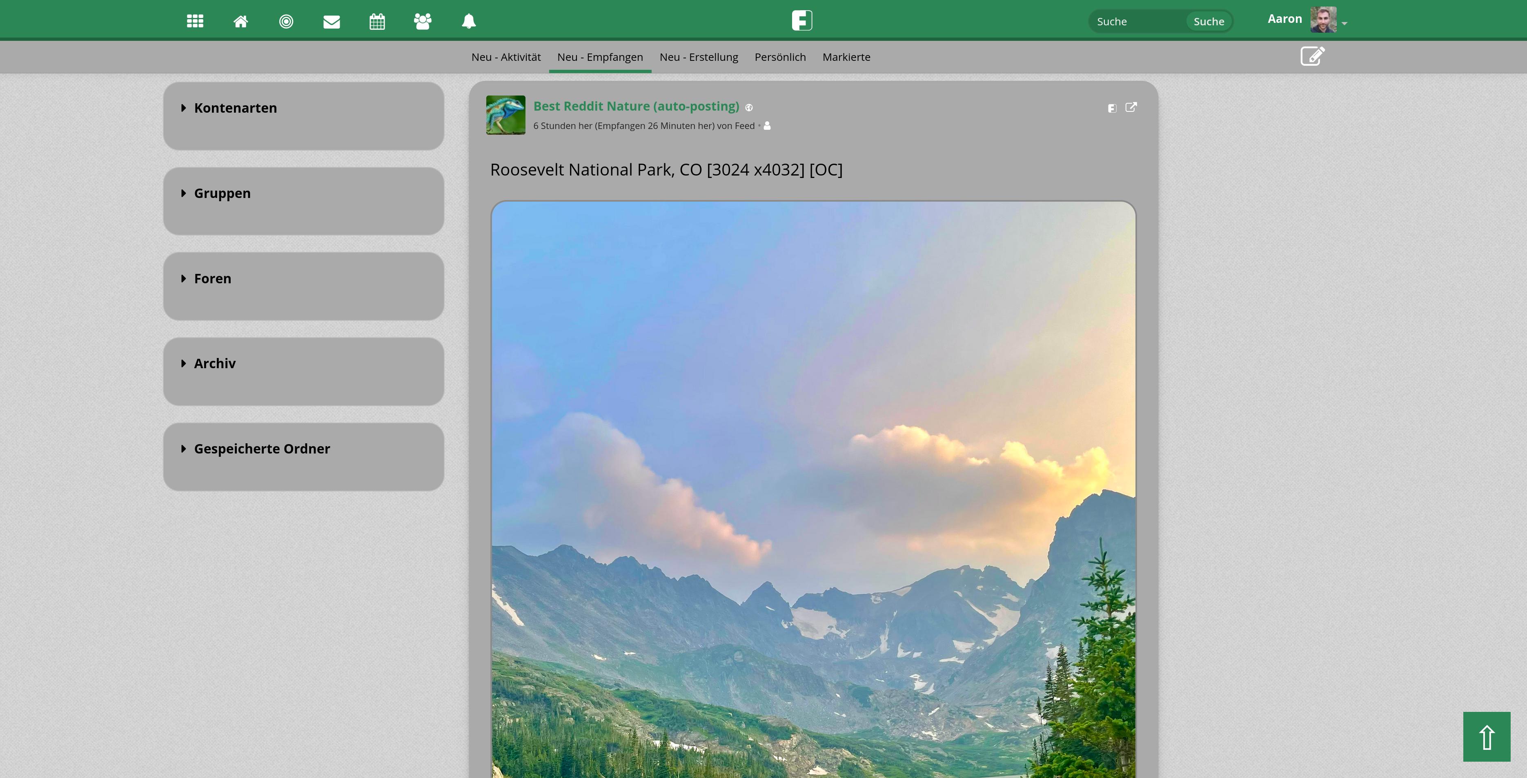This screenshot has width=1527, height=778.
Task: Click the Friendica logo in header
Action: [801, 20]
